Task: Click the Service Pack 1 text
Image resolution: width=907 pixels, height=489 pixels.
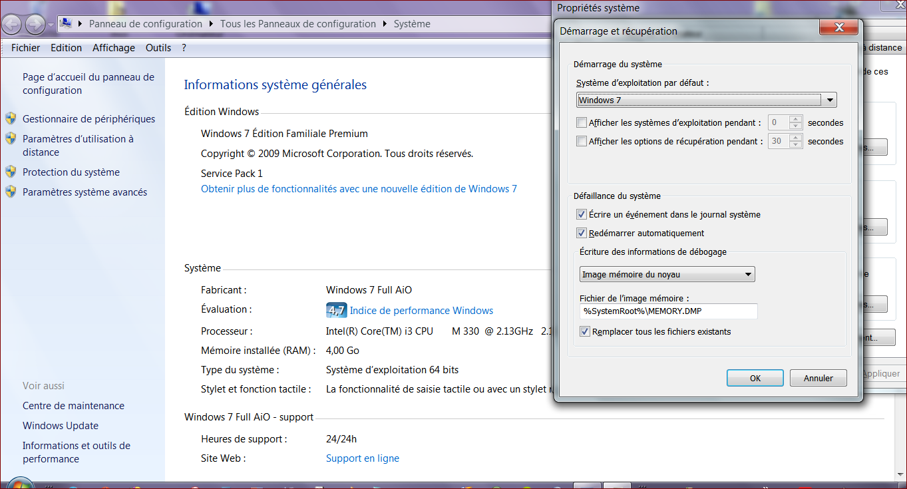Action: pos(232,174)
